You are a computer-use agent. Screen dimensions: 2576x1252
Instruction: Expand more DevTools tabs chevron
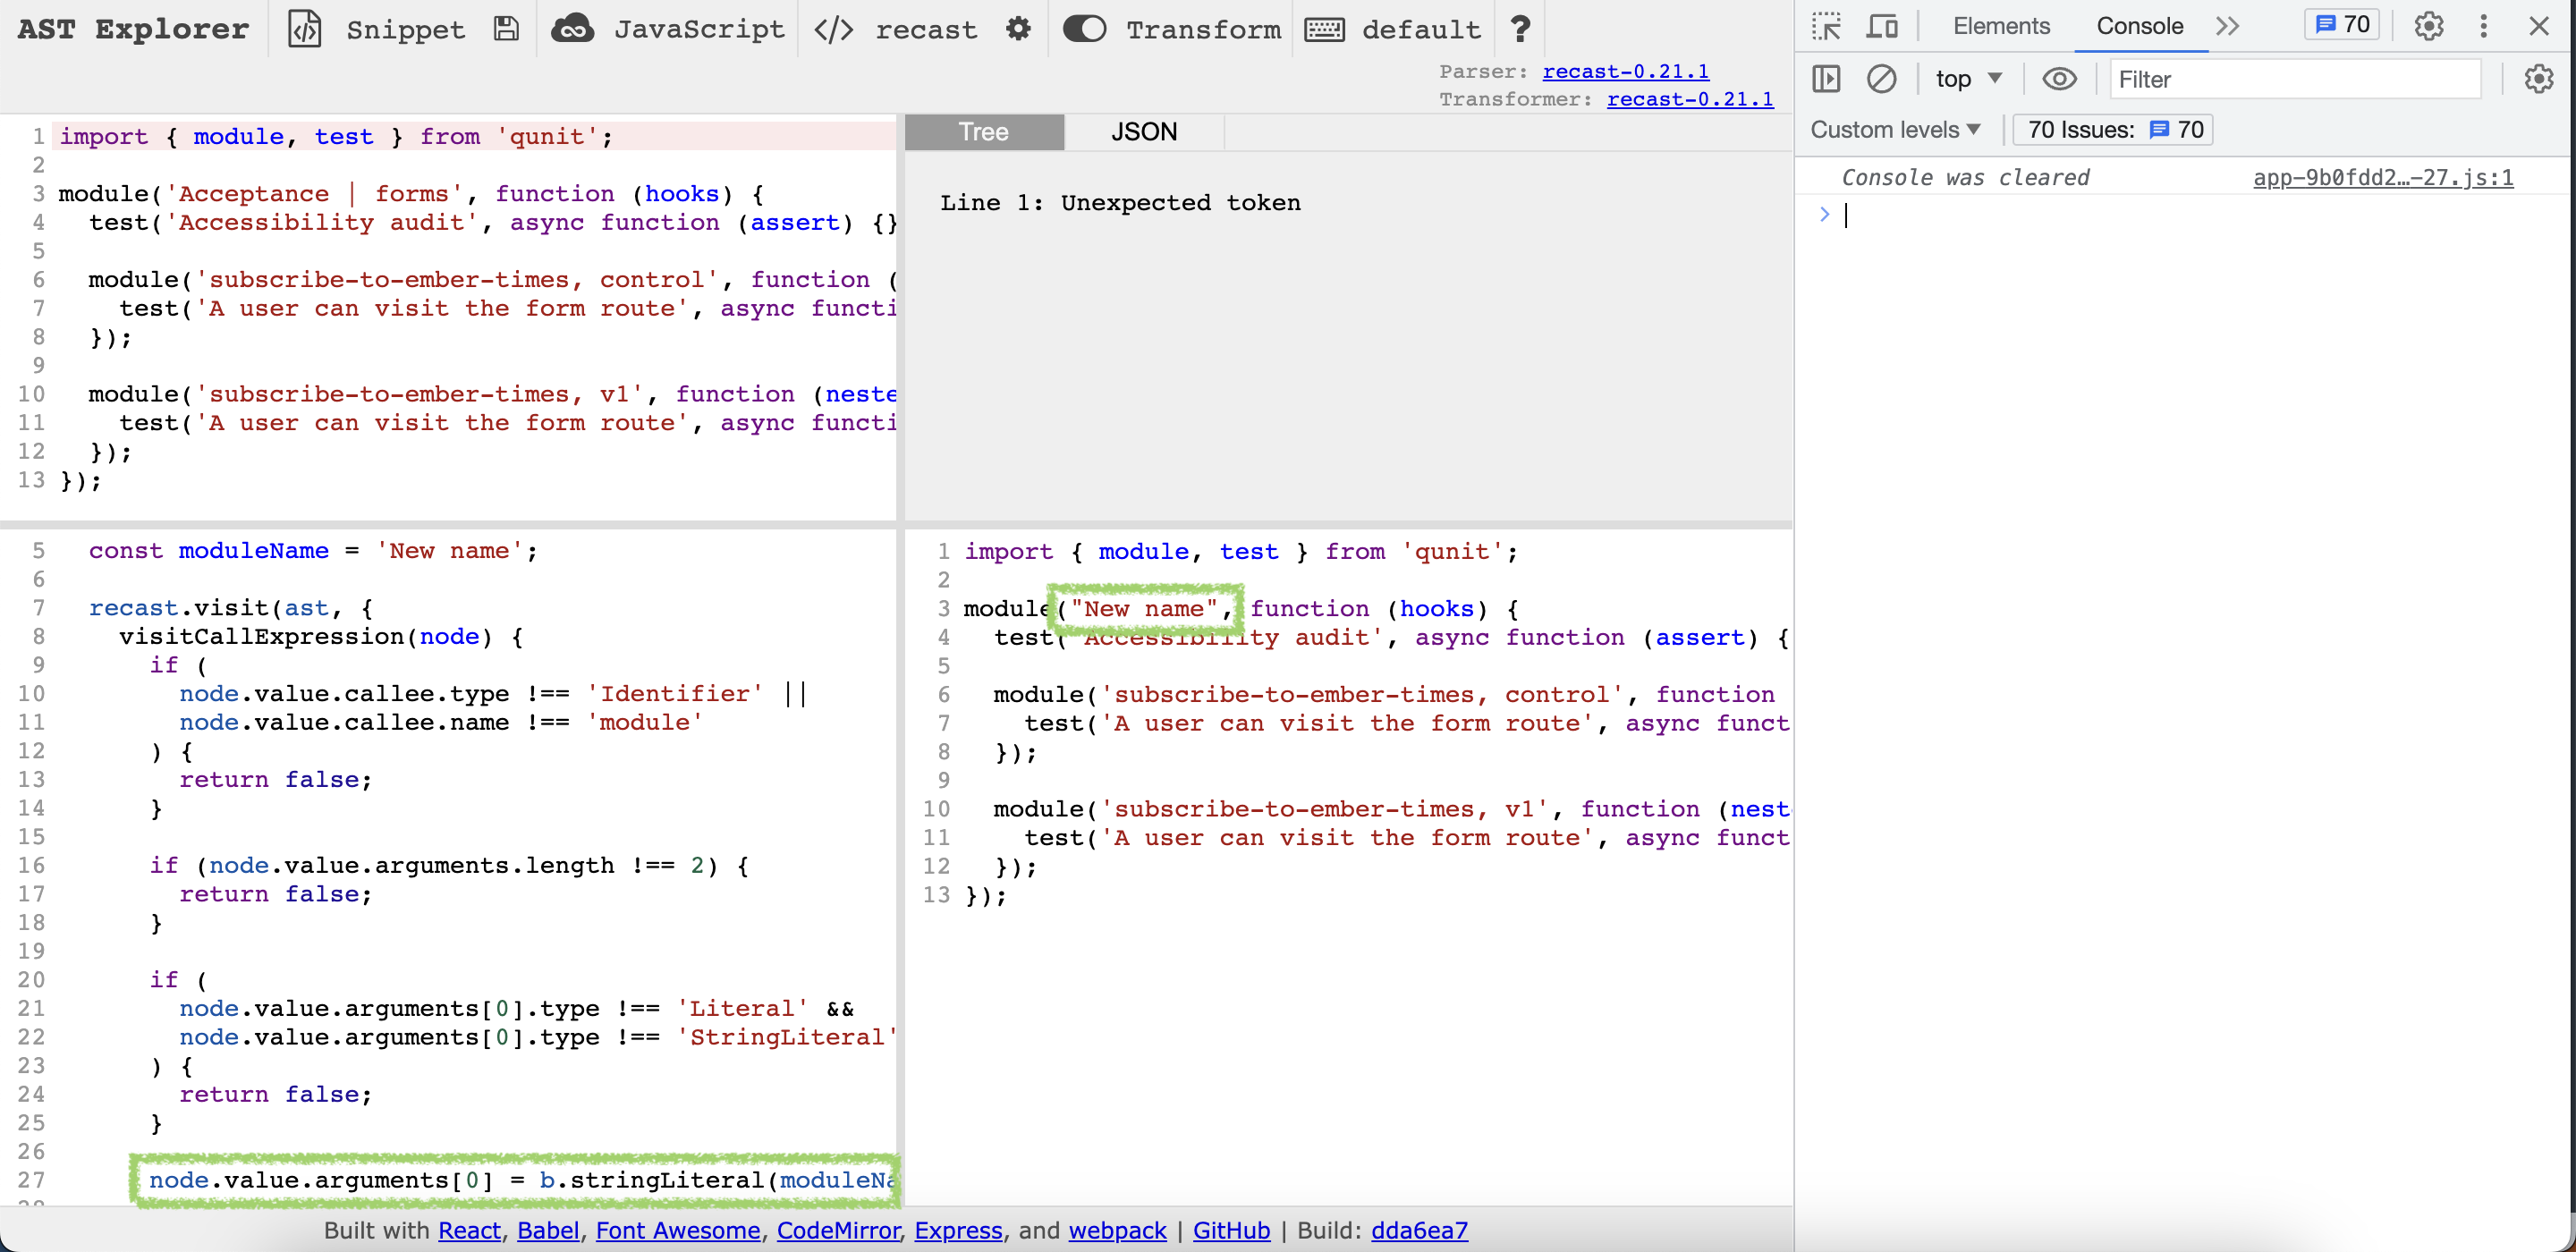point(2227,26)
